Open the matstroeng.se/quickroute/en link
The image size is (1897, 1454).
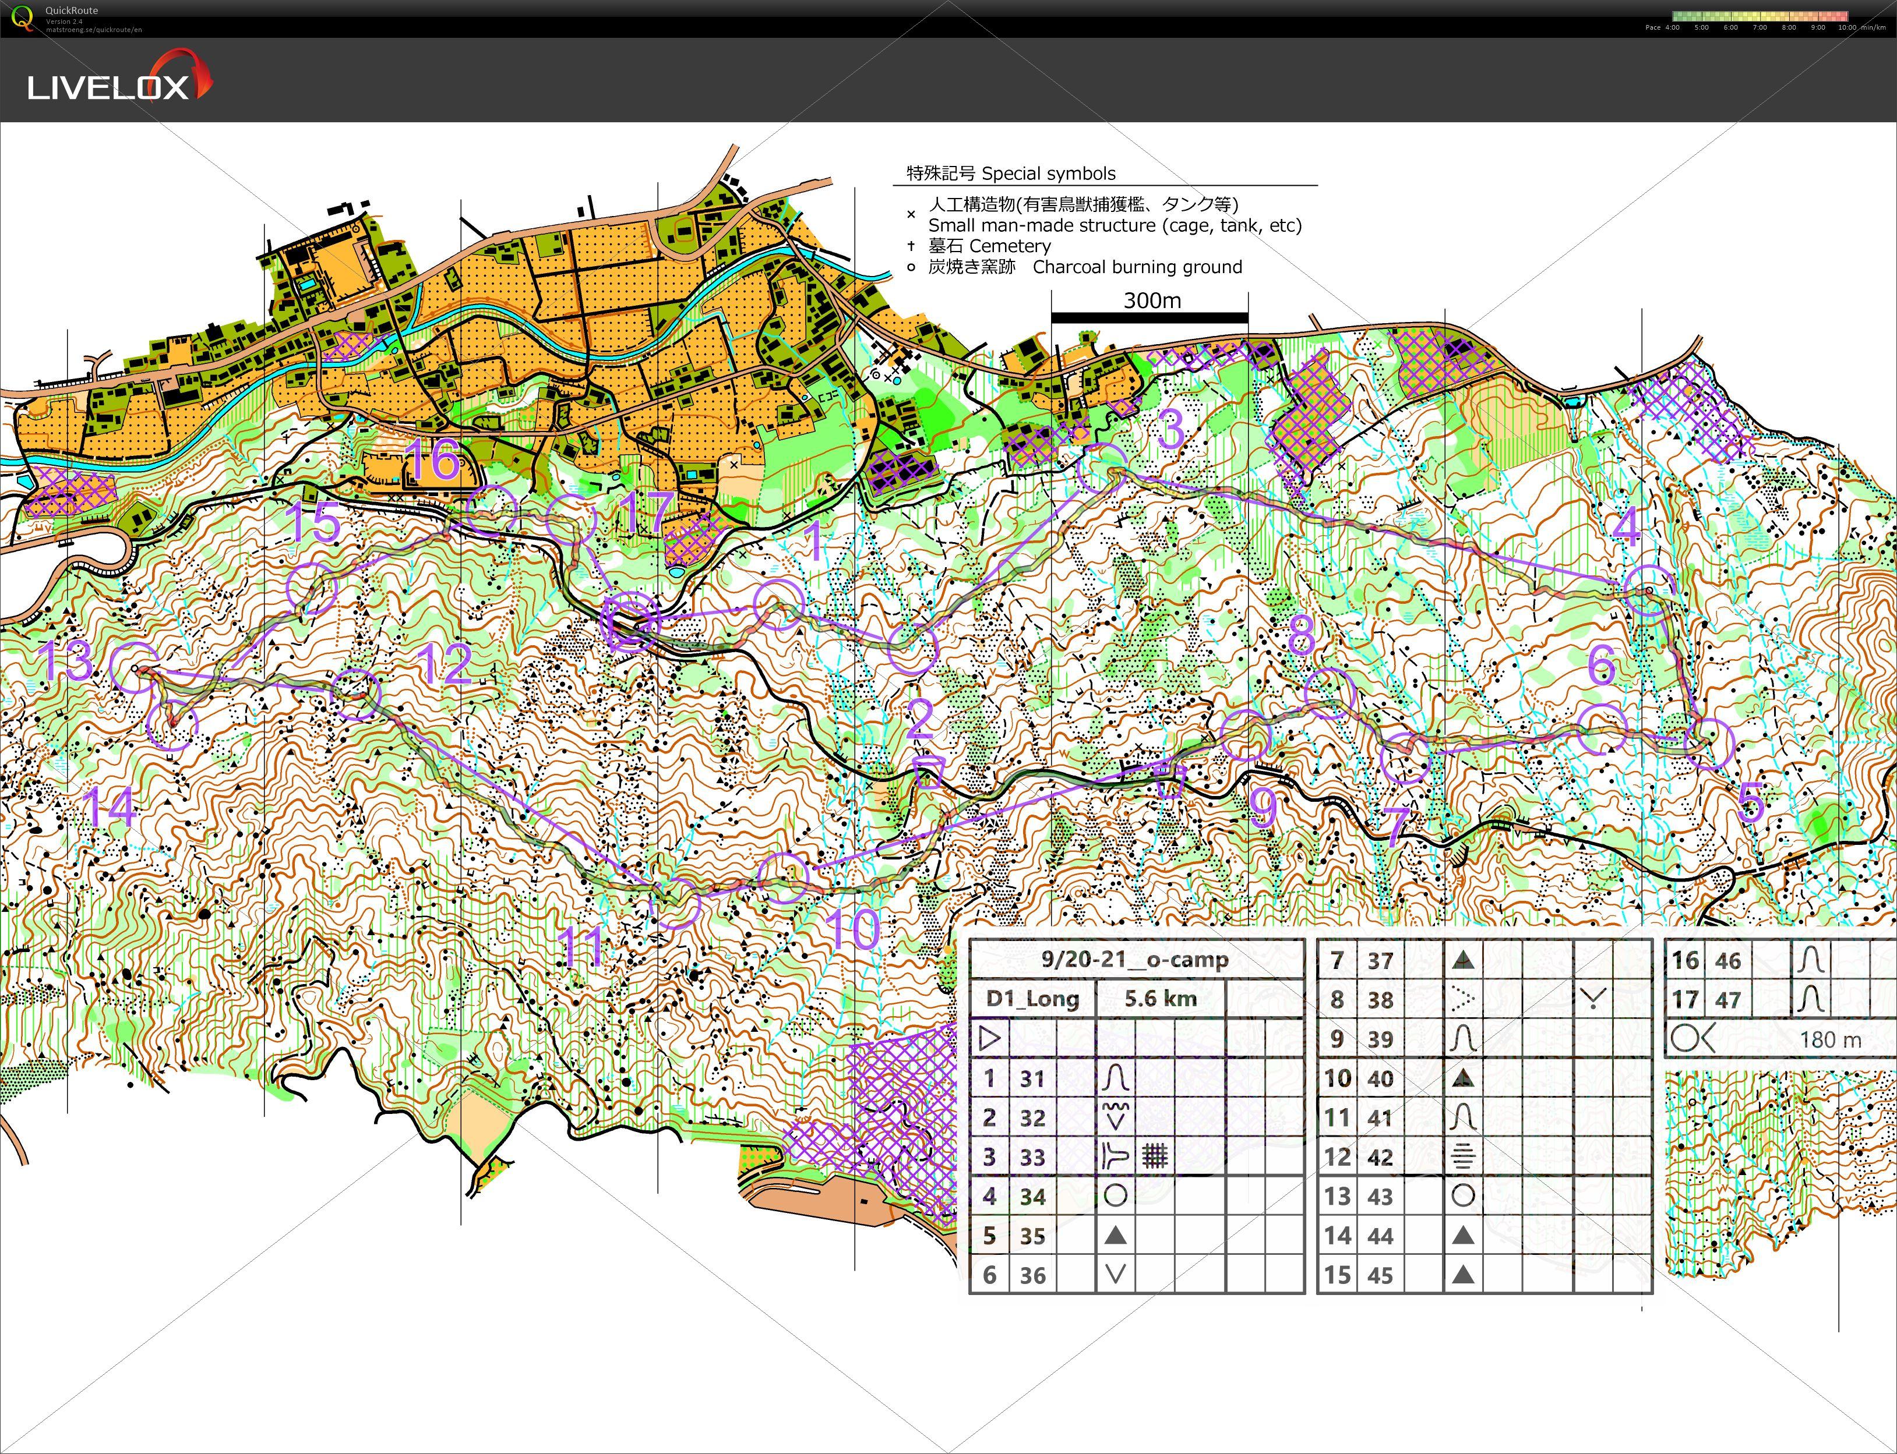point(93,30)
